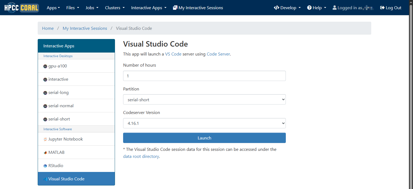Select the Jupyter Notebook sidebar entry
This screenshot has height=189, width=413.
tap(76, 139)
